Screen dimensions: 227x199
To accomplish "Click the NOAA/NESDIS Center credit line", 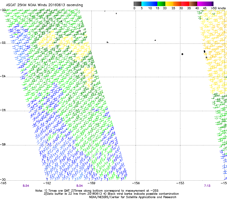I will coord(133,197).
